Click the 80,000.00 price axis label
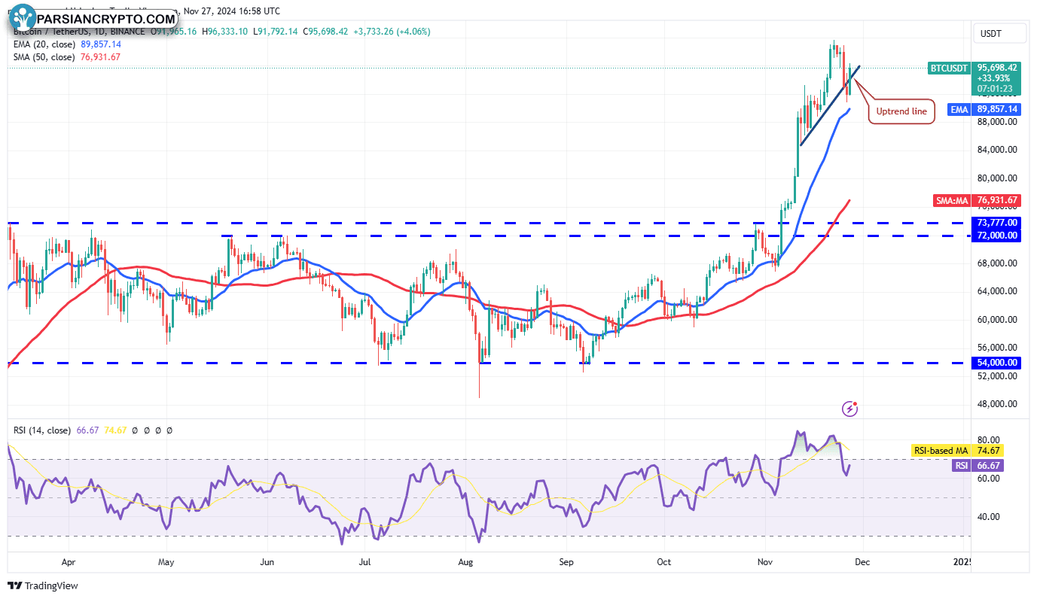 coord(998,178)
